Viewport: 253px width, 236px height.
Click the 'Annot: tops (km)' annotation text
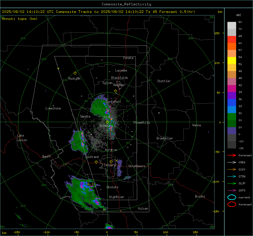click(20, 19)
